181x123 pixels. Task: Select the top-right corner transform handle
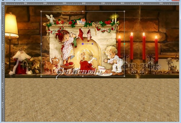[x=124, y=11]
